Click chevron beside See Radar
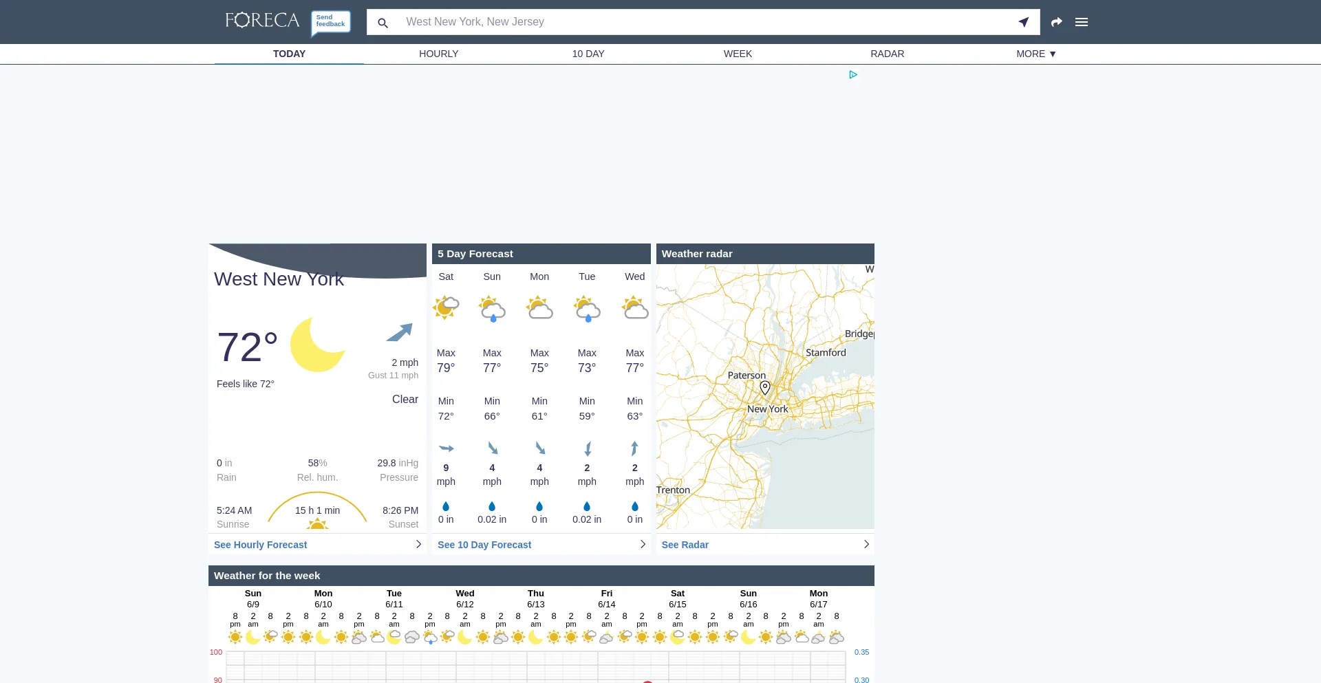 (866, 544)
